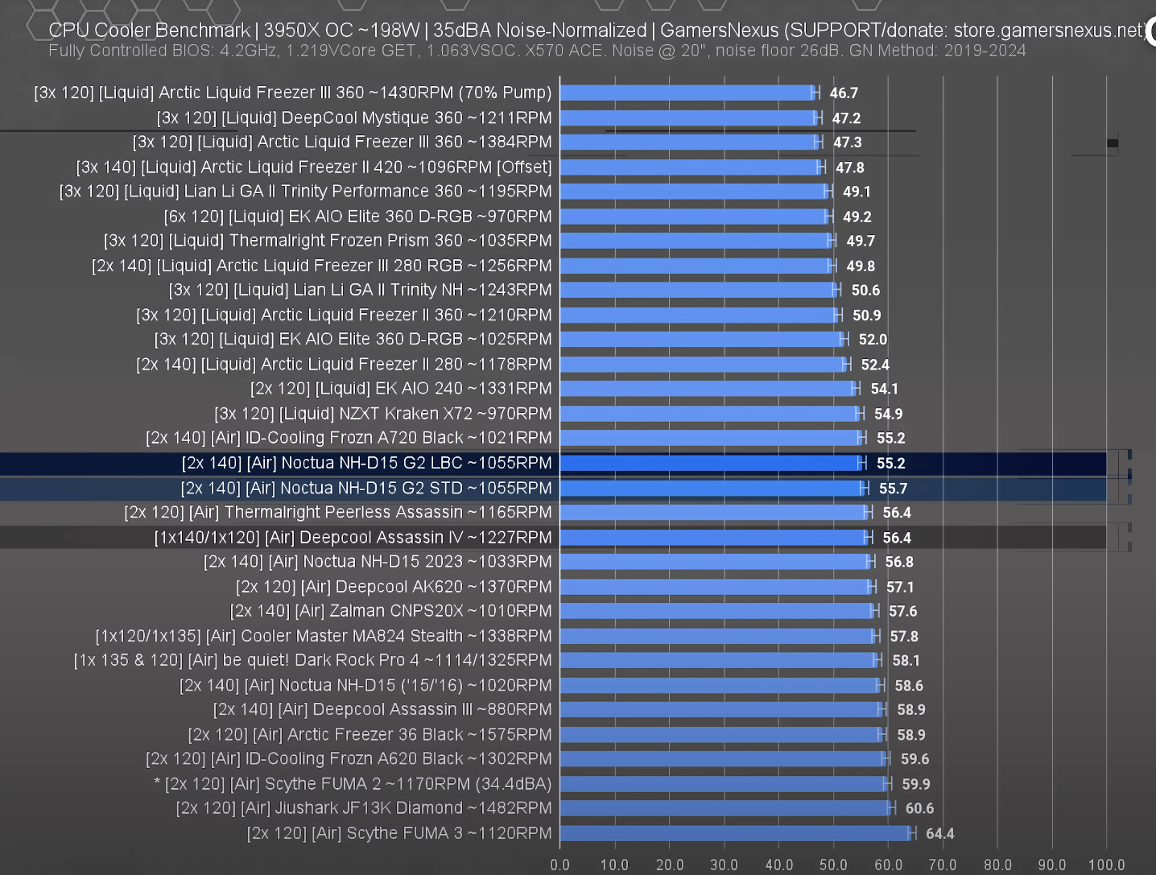1156x875 pixels.
Task: Select the EK AIO 240 ~1331RPM label
Action: [x=401, y=389]
